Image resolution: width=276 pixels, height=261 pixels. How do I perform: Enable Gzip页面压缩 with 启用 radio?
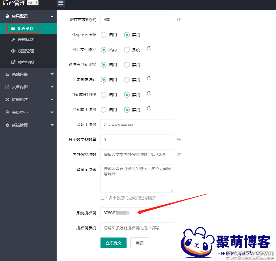[104, 35]
